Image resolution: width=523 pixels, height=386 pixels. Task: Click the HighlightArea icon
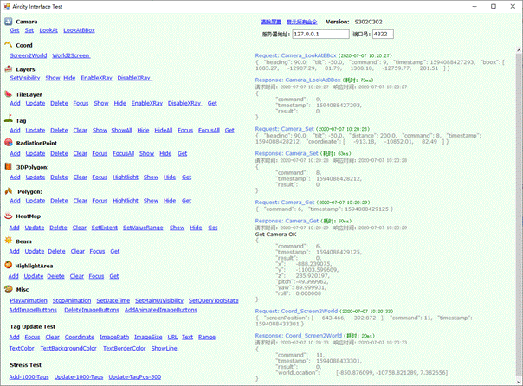(9, 265)
